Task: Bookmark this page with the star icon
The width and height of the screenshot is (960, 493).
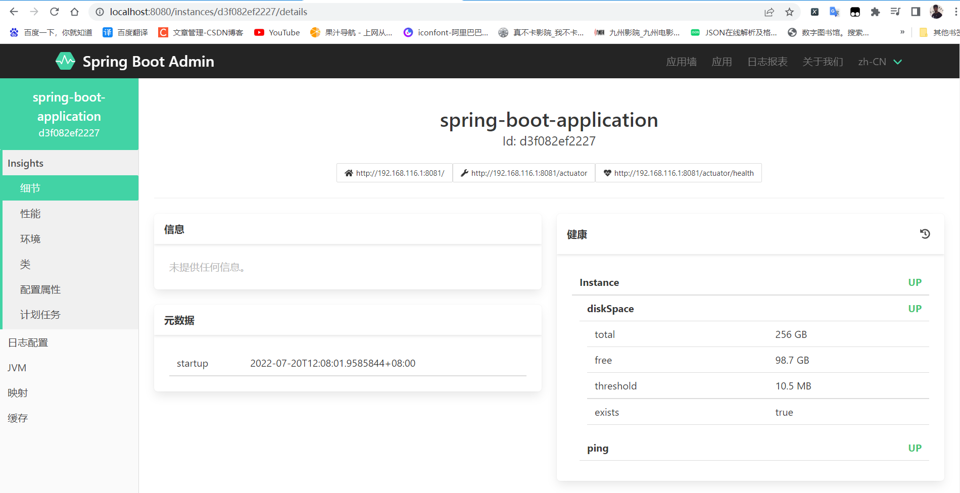Action: pos(789,12)
